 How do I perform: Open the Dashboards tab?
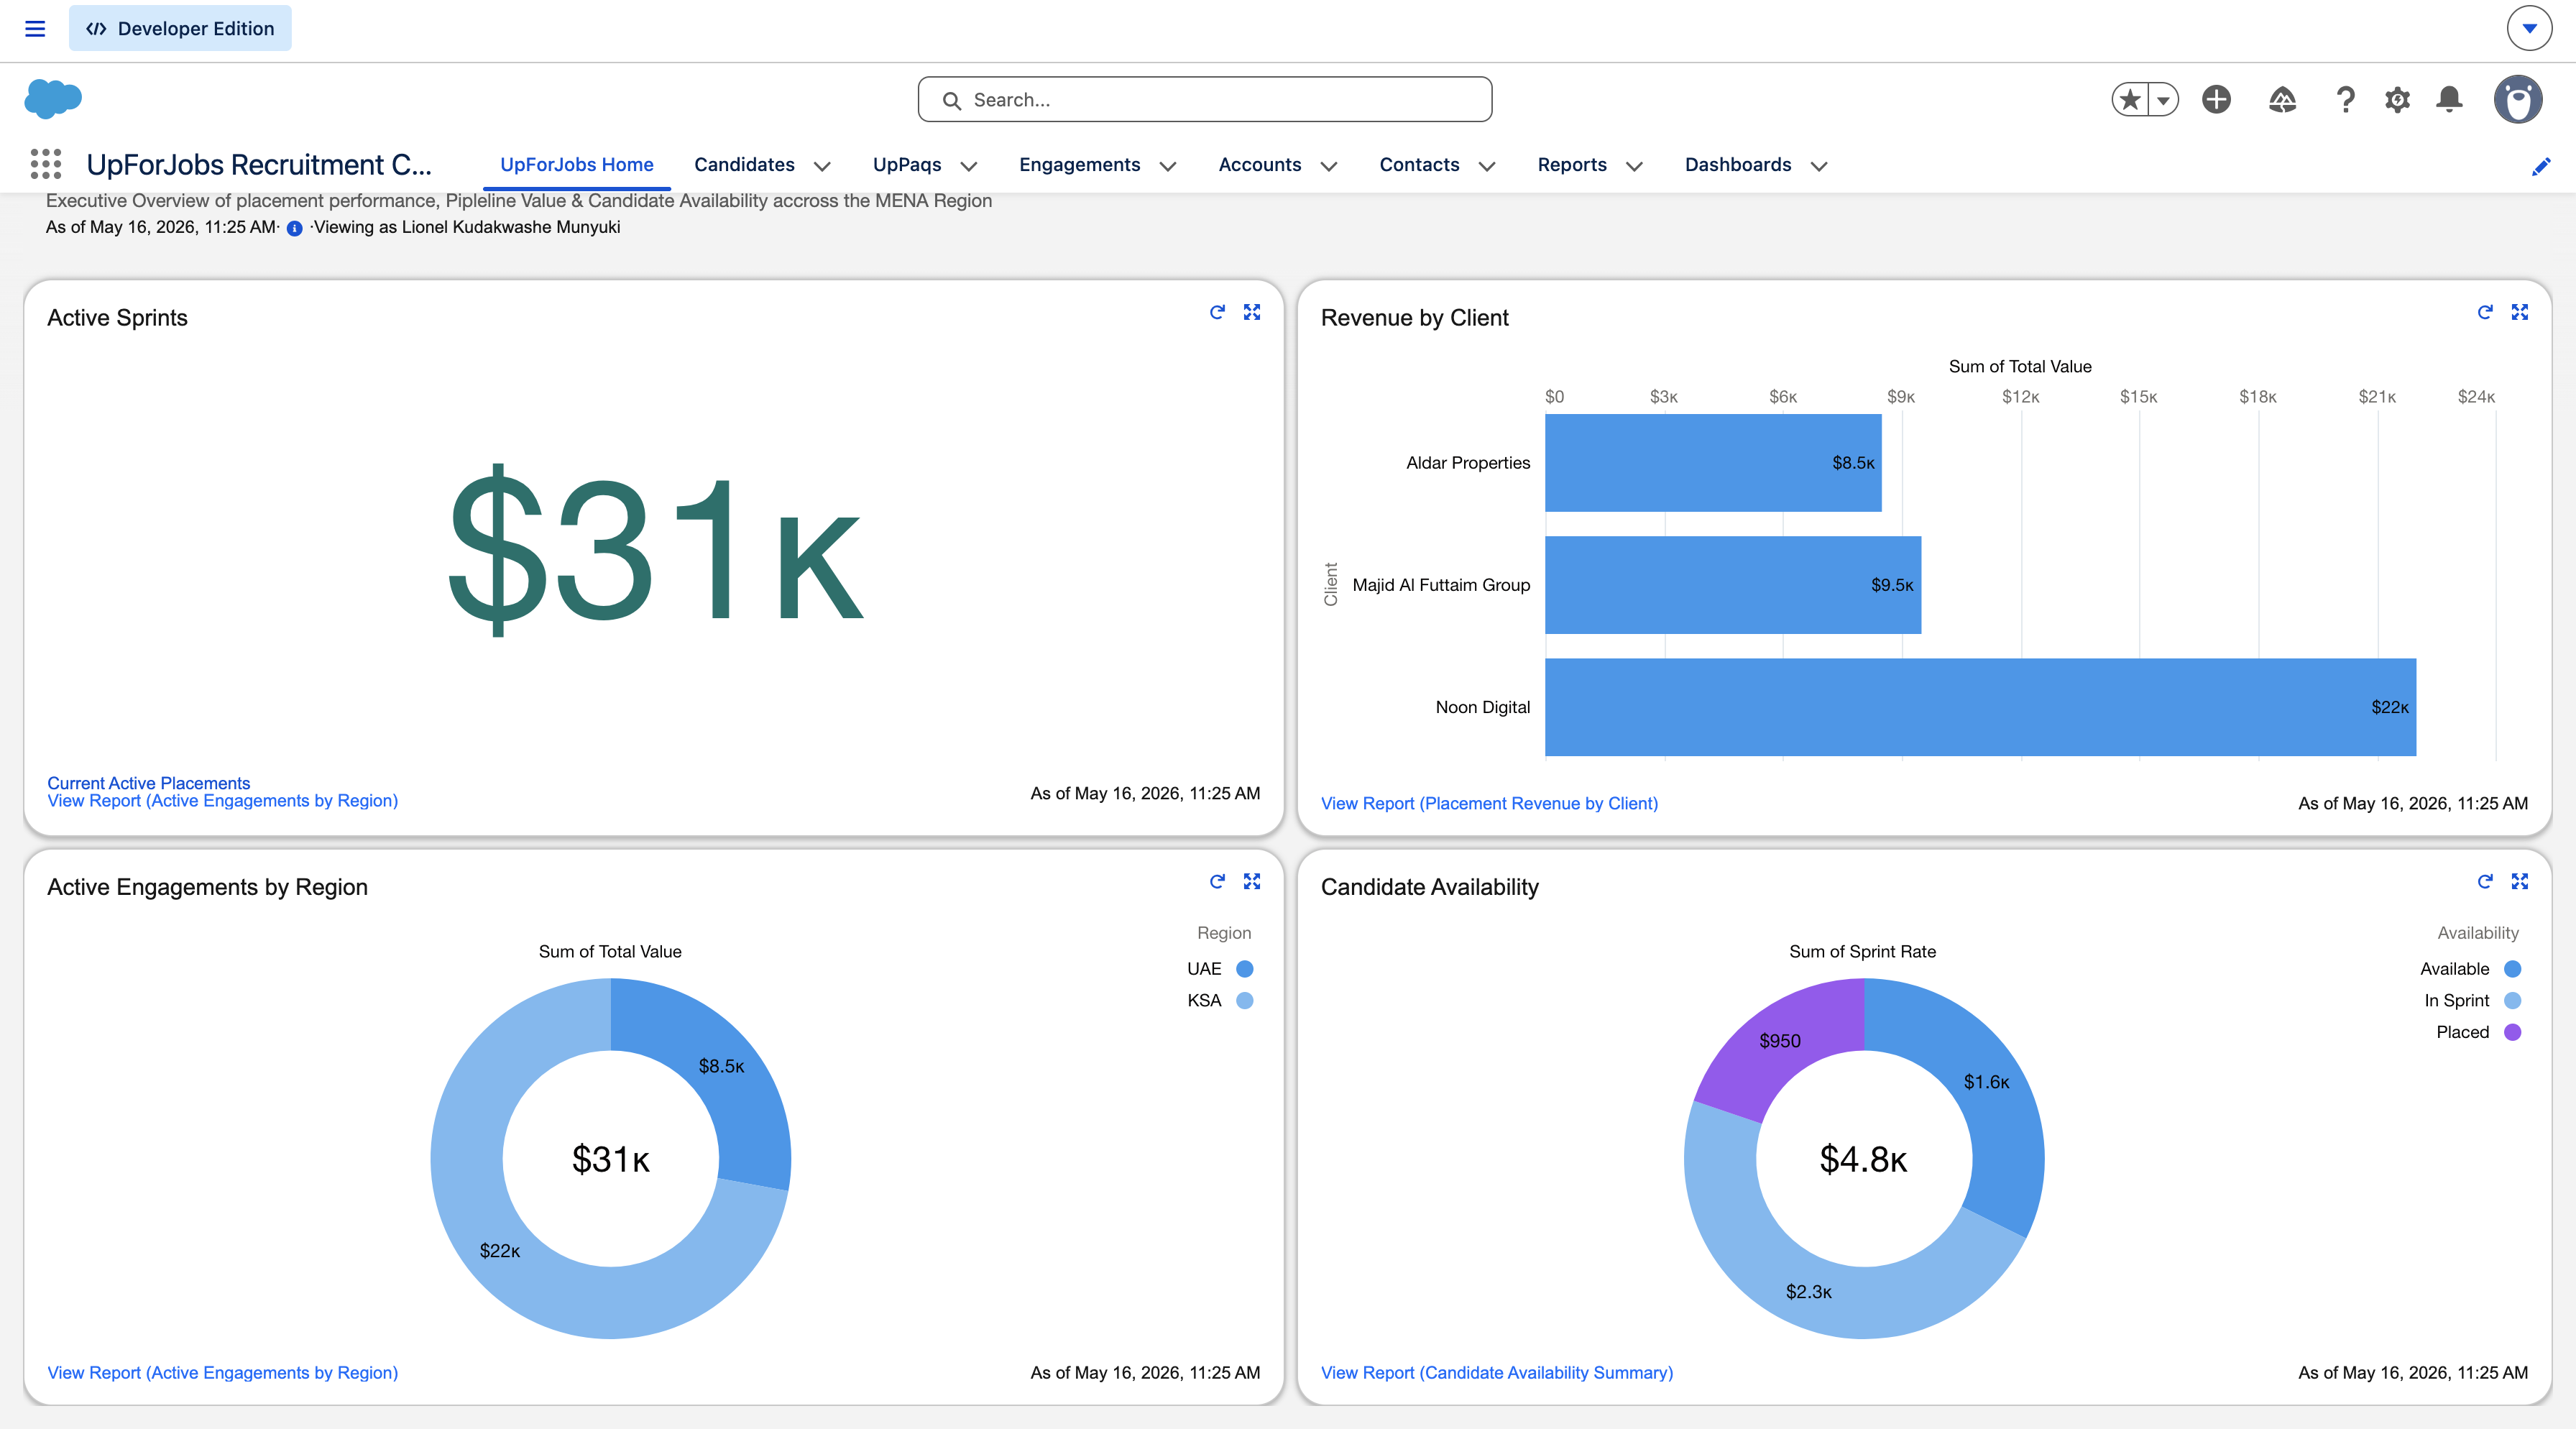(1738, 165)
